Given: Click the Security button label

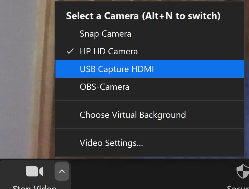Looking at the screenshot, I should coord(238,187).
